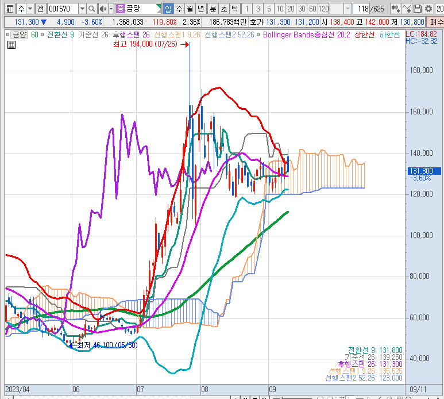Screen dimensions: 444x399
Task: Click the Bollinger Bands중심선 20,2 legend
Action: (307, 35)
